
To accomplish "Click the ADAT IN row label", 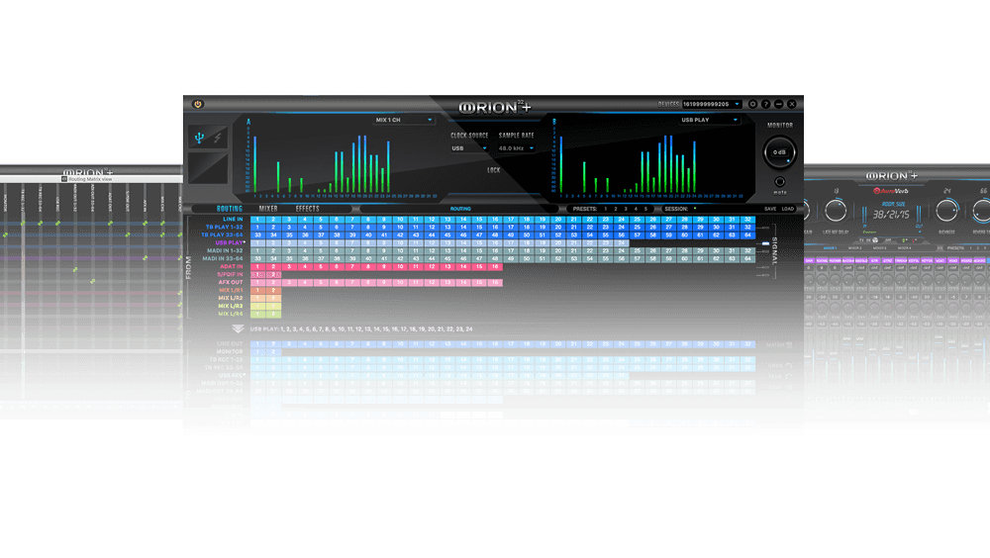I will pyautogui.click(x=231, y=266).
